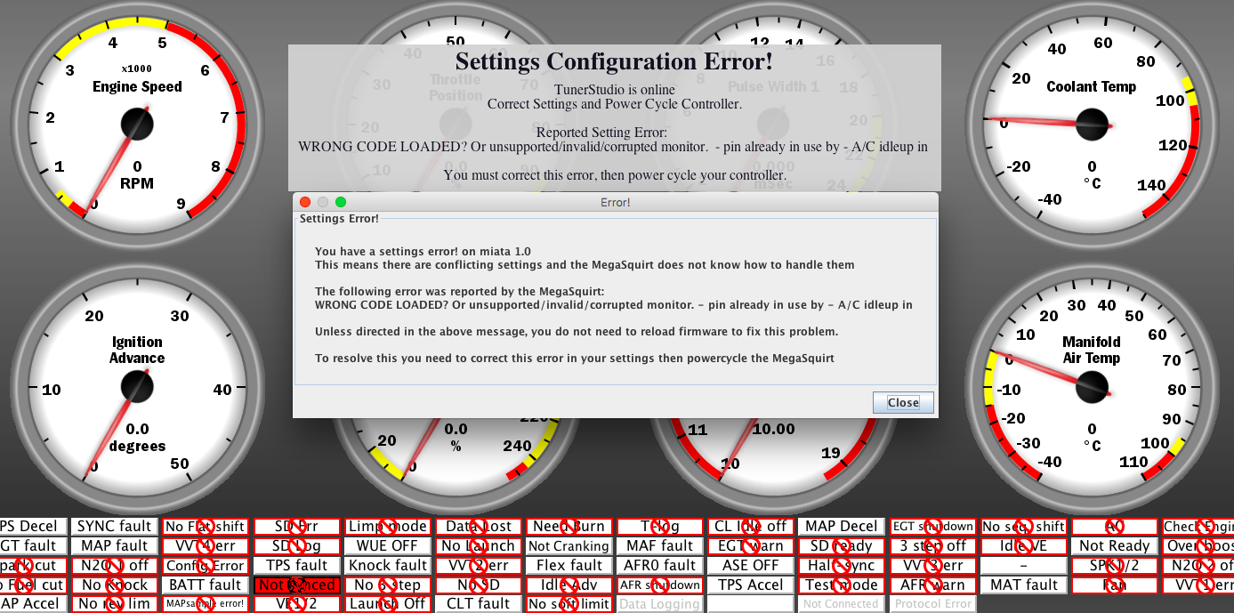This screenshot has height=613, width=1234.
Task: Click the SD ready indicator
Action: (x=841, y=545)
